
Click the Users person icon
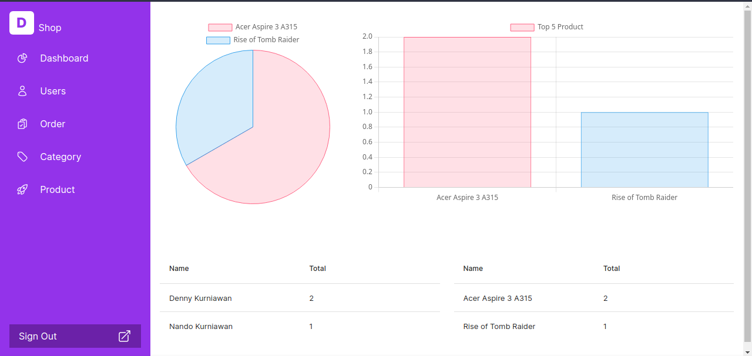tap(22, 91)
